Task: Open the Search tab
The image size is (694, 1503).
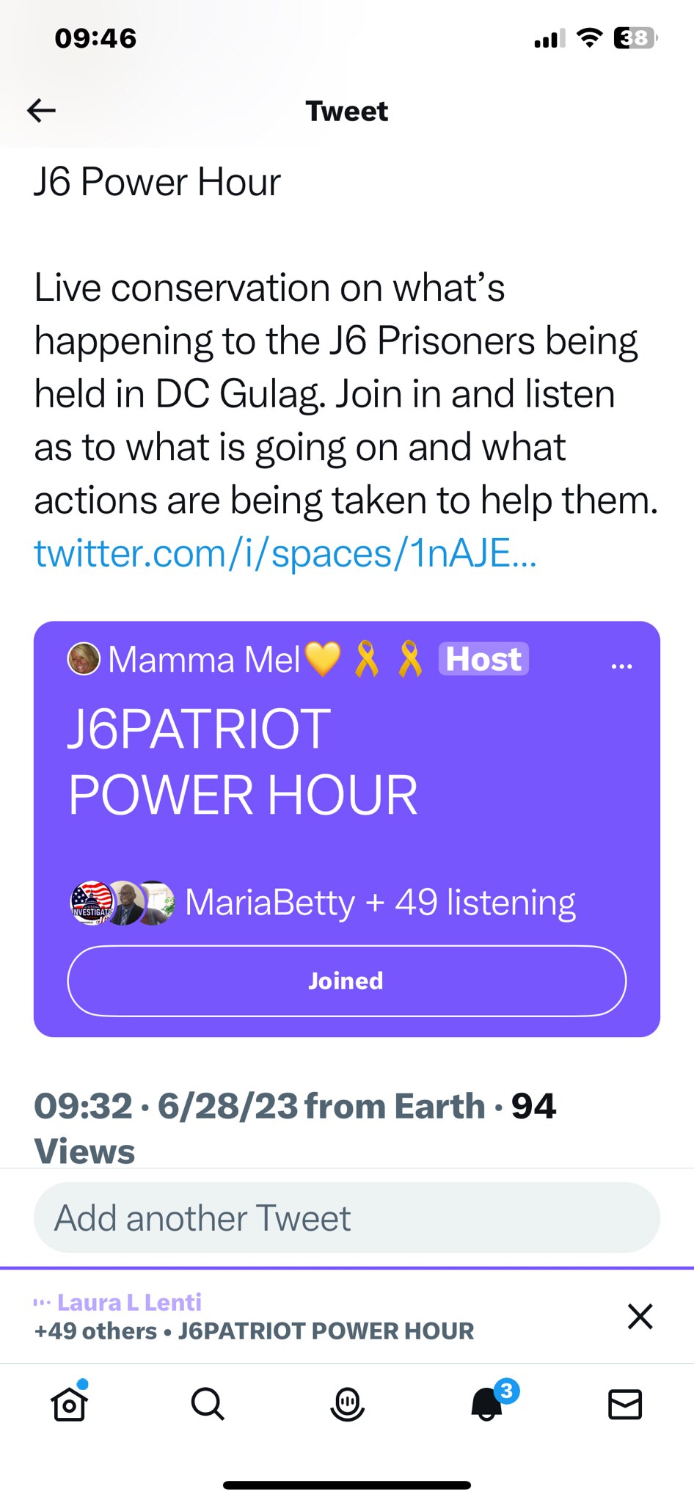Action: click(208, 1405)
